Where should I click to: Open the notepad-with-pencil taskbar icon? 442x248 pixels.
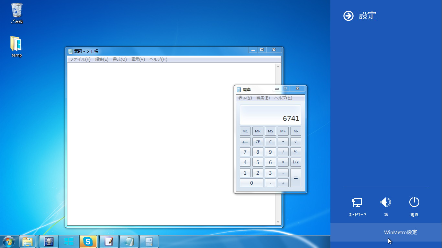(x=109, y=242)
